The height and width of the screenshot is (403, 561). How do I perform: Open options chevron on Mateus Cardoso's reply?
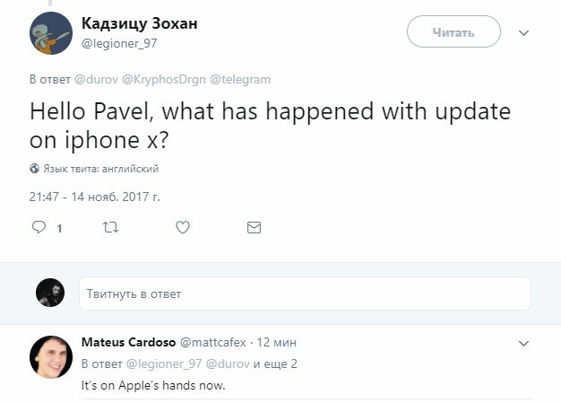(x=524, y=343)
